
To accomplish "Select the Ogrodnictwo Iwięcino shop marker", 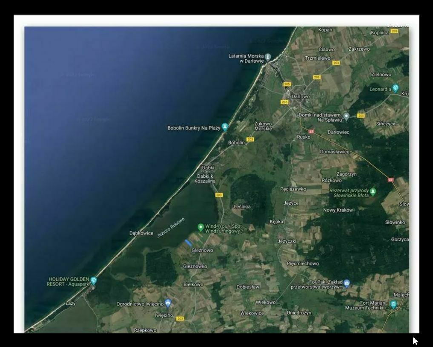I will tap(168, 303).
